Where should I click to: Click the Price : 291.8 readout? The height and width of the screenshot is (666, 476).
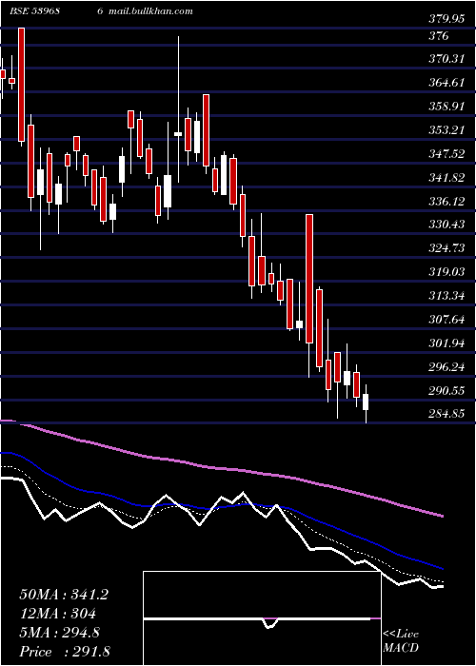click(65, 652)
